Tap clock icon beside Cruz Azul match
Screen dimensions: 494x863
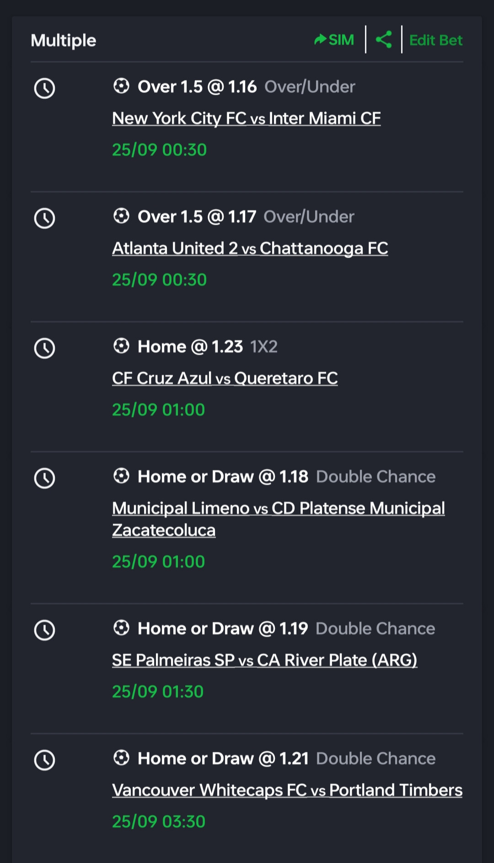point(44,348)
